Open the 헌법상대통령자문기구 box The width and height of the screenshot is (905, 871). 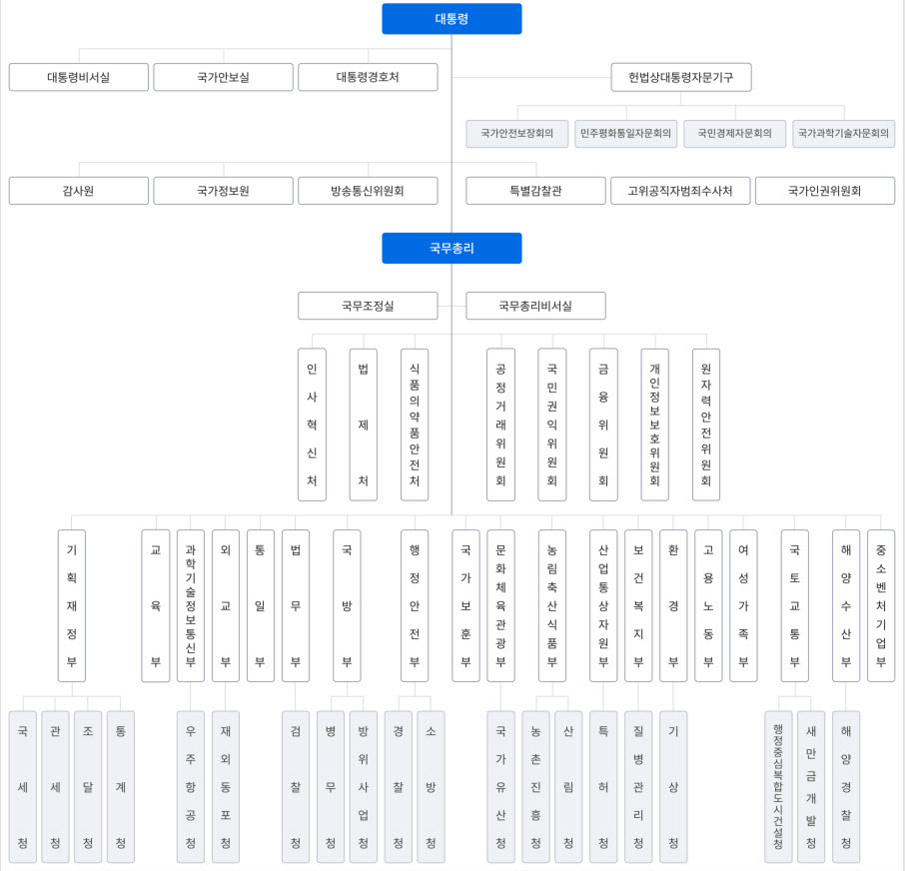pos(681,77)
